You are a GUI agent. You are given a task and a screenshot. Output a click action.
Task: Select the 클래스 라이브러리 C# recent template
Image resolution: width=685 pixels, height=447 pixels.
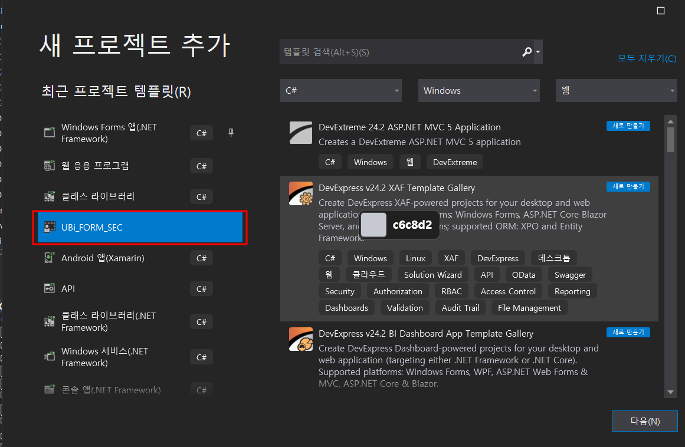click(140, 196)
